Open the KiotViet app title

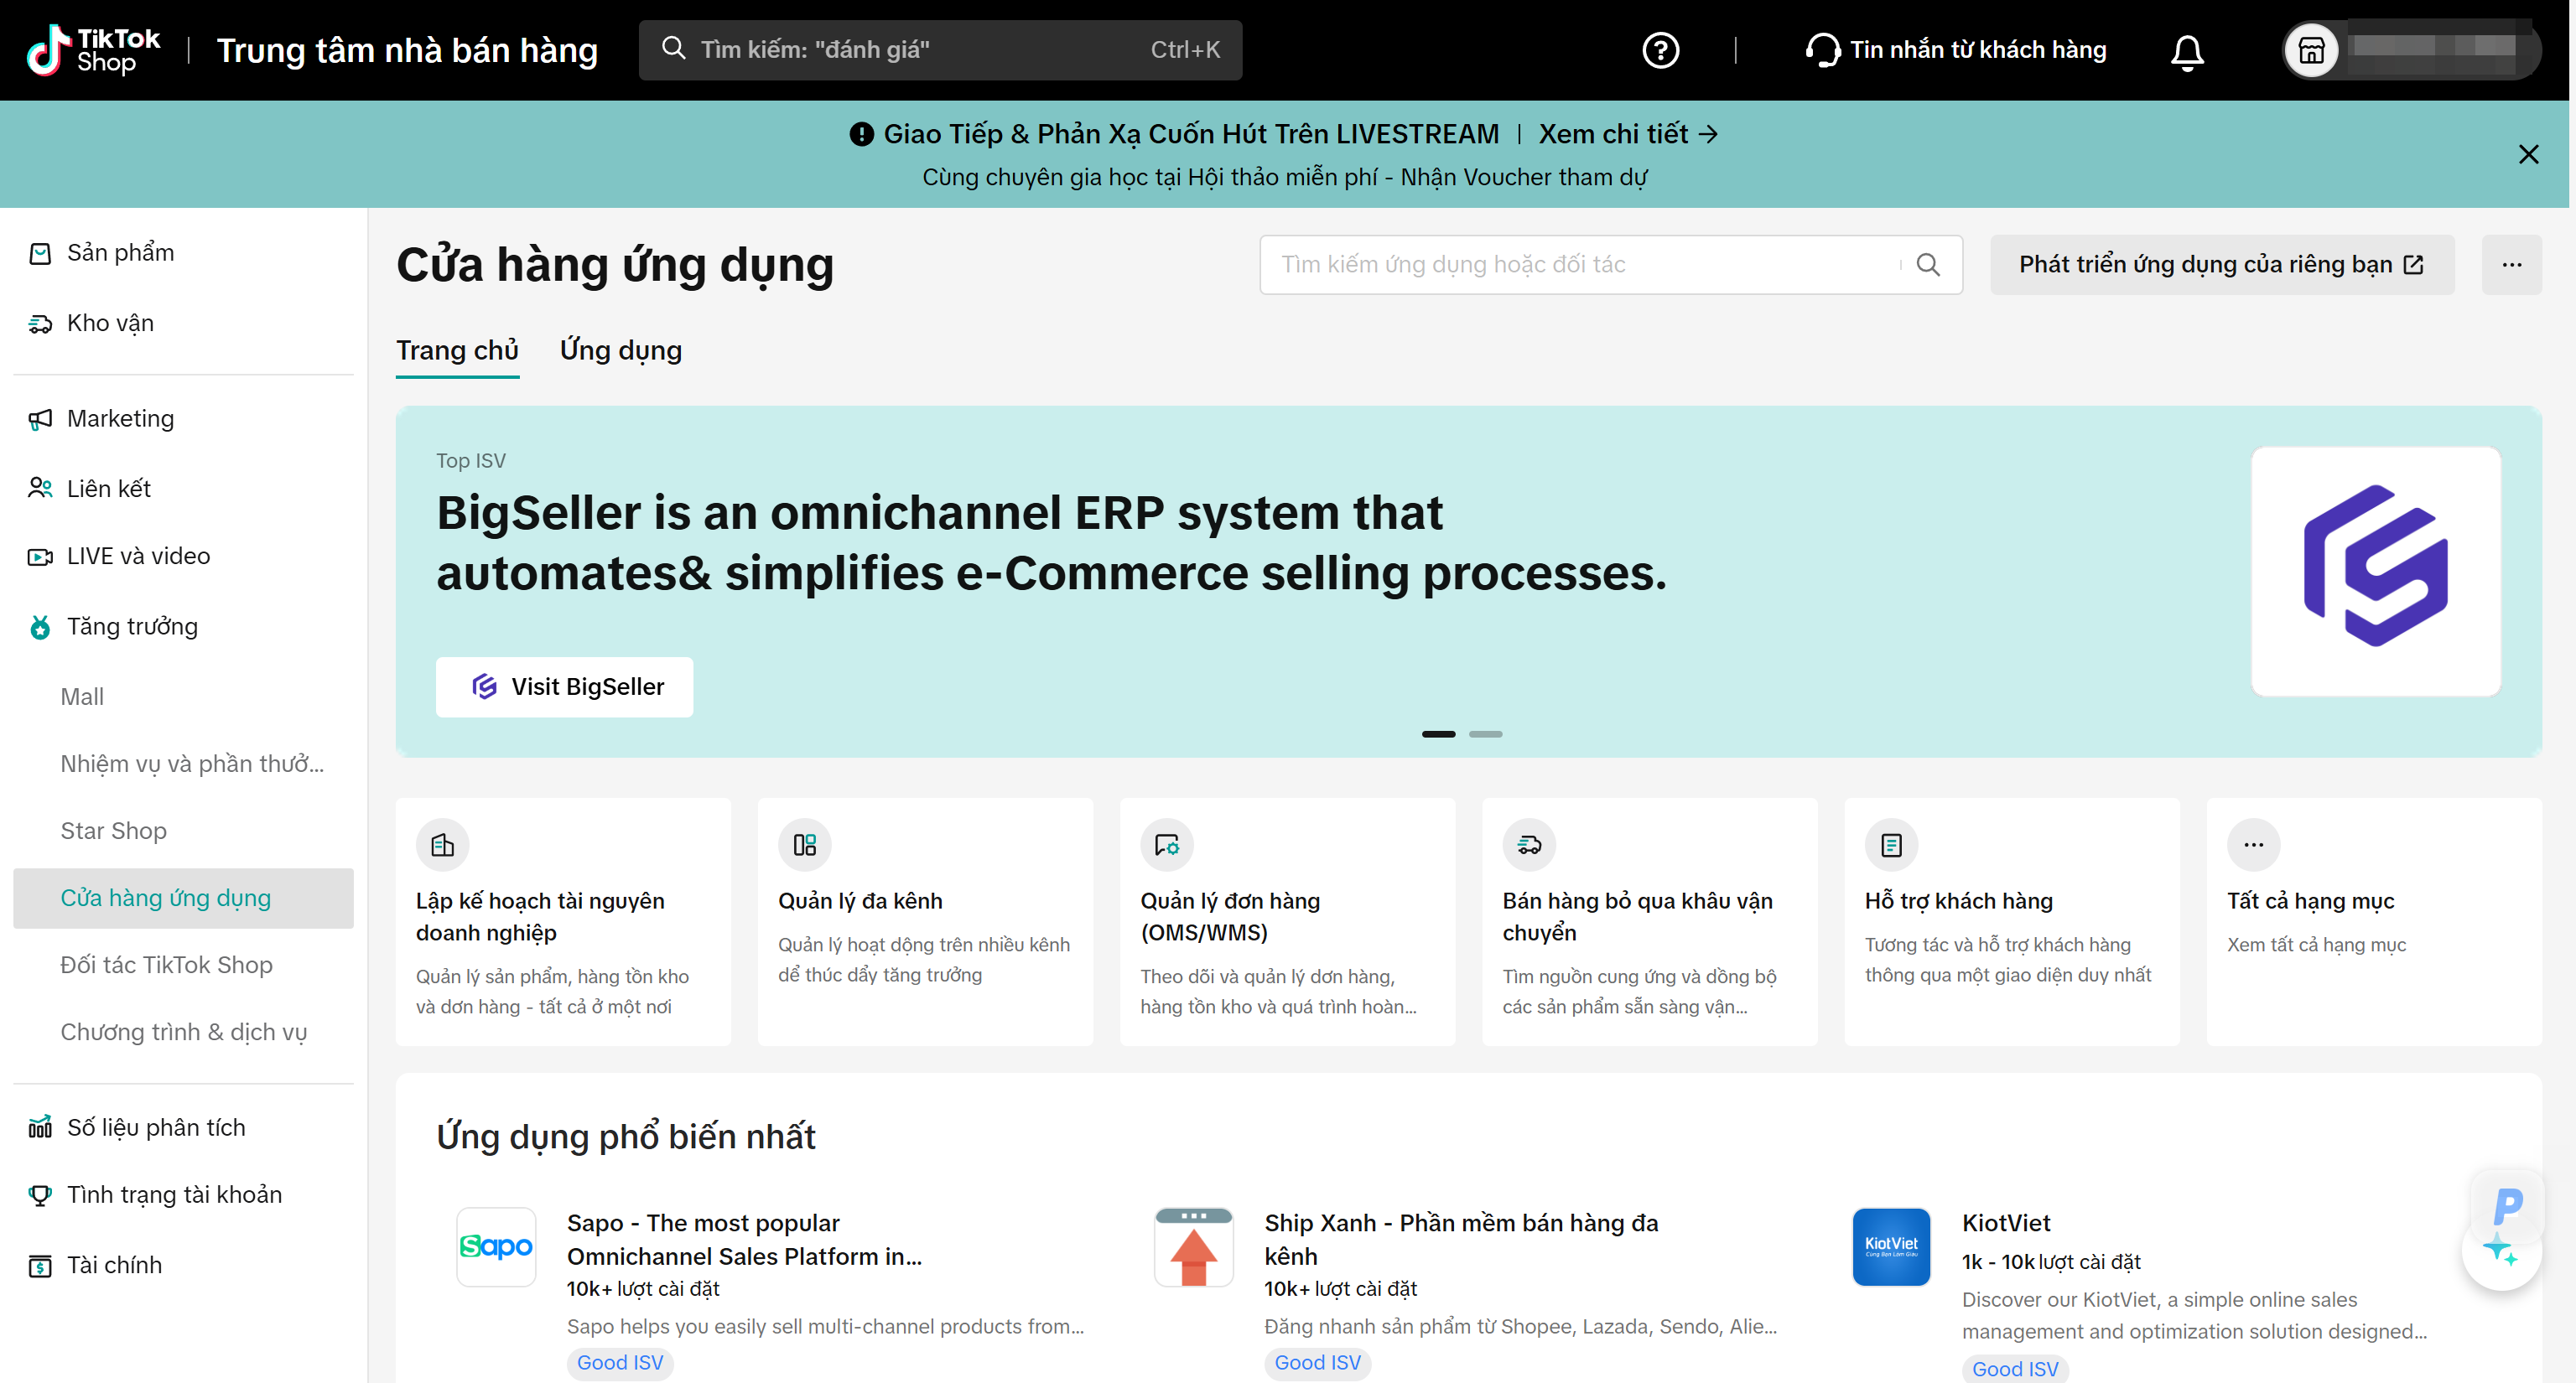pyautogui.click(x=2005, y=1223)
